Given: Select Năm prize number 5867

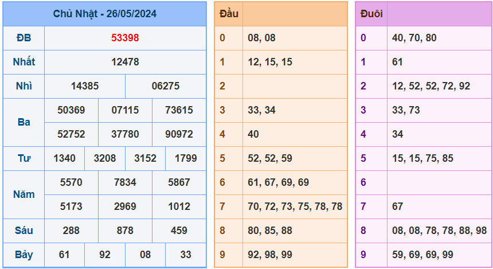Looking at the screenshot, I should (179, 182).
